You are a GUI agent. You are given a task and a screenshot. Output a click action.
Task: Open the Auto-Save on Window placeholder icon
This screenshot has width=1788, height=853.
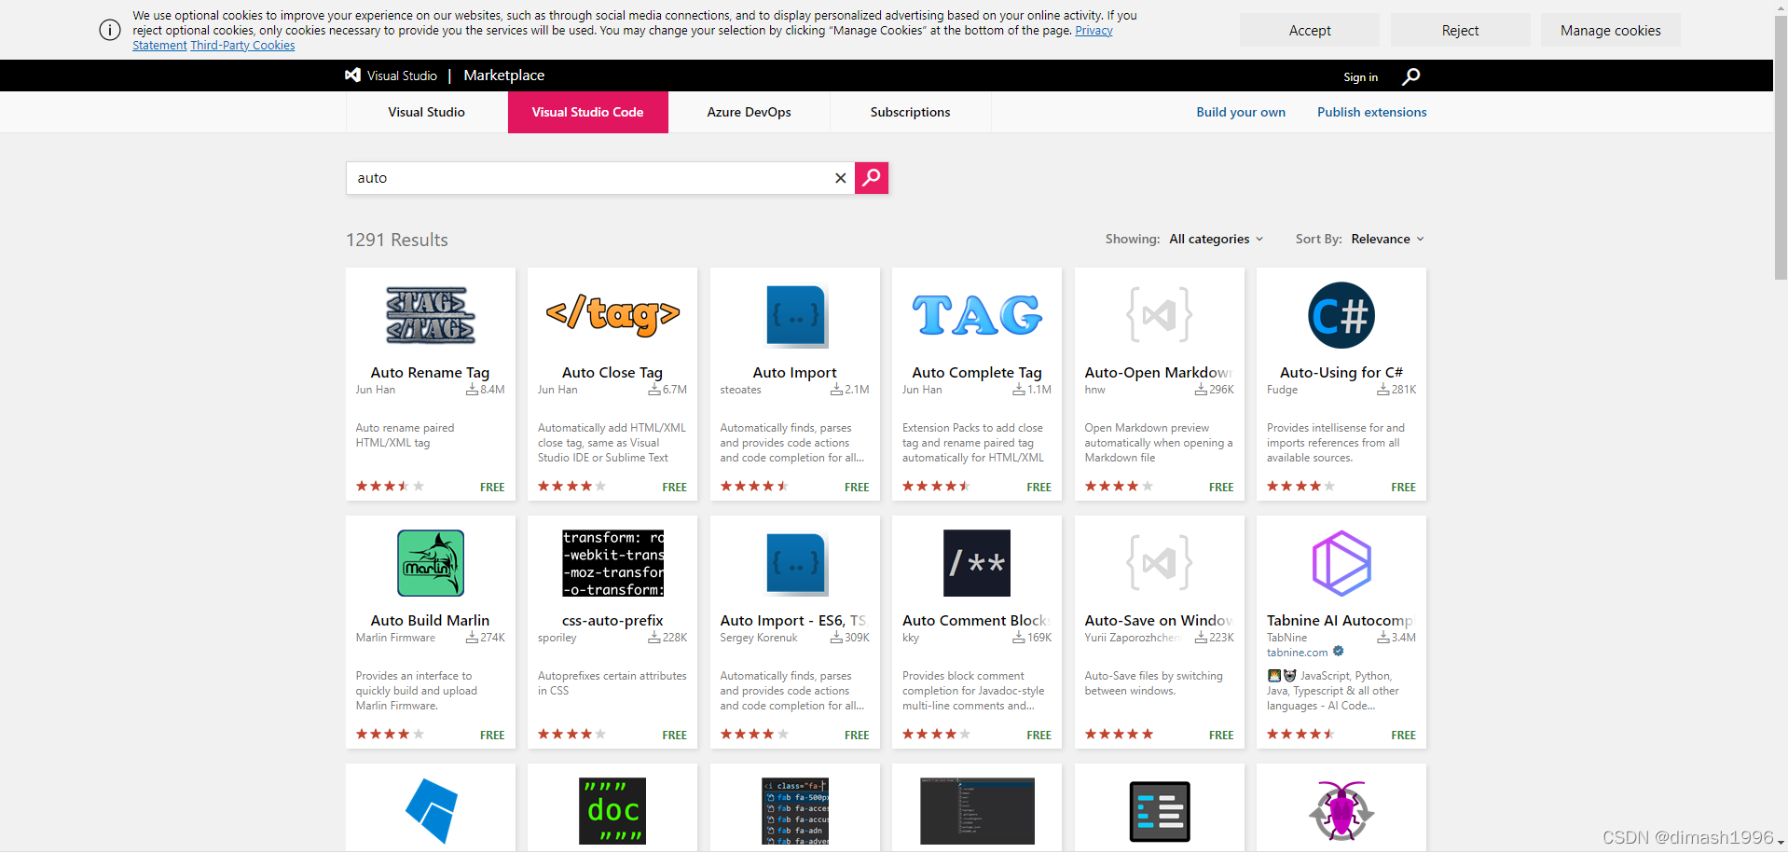pyautogui.click(x=1160, y=563)
